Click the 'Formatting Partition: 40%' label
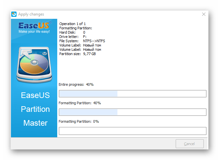This screenshot has width=219, height=160. pos(80,103)
